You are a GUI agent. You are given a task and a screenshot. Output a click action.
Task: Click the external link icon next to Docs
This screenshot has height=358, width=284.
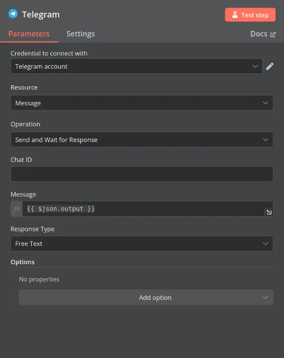[273, 35]
